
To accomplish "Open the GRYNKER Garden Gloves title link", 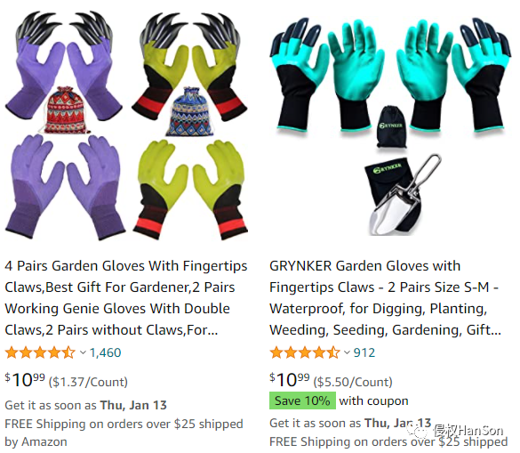I will coord(386,298).
